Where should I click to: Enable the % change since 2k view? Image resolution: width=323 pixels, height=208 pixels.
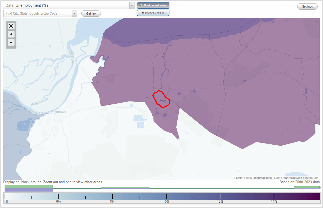[x=153, y=12]
